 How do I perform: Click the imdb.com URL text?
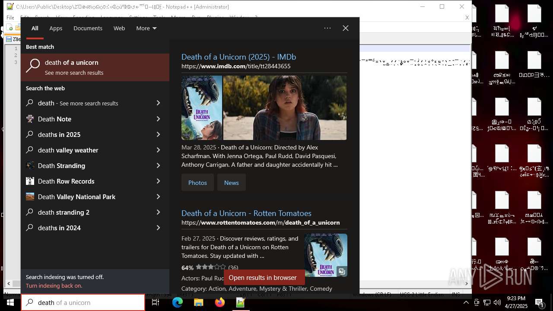(236, 66)
